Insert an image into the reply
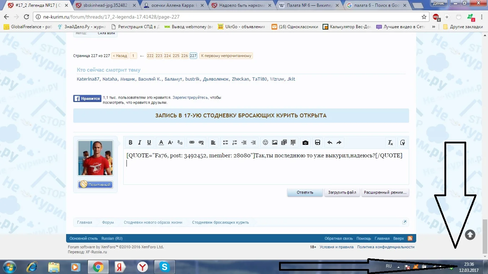The image size is (488, 274). [x=275, y=142]
